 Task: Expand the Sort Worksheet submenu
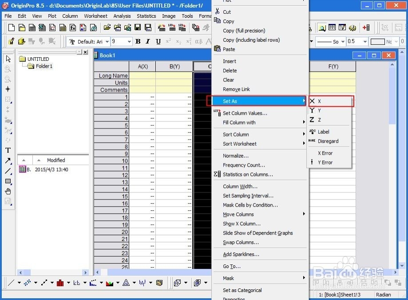click(260, 144)
